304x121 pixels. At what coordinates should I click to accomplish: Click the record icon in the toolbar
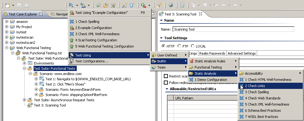coord(144,5)
